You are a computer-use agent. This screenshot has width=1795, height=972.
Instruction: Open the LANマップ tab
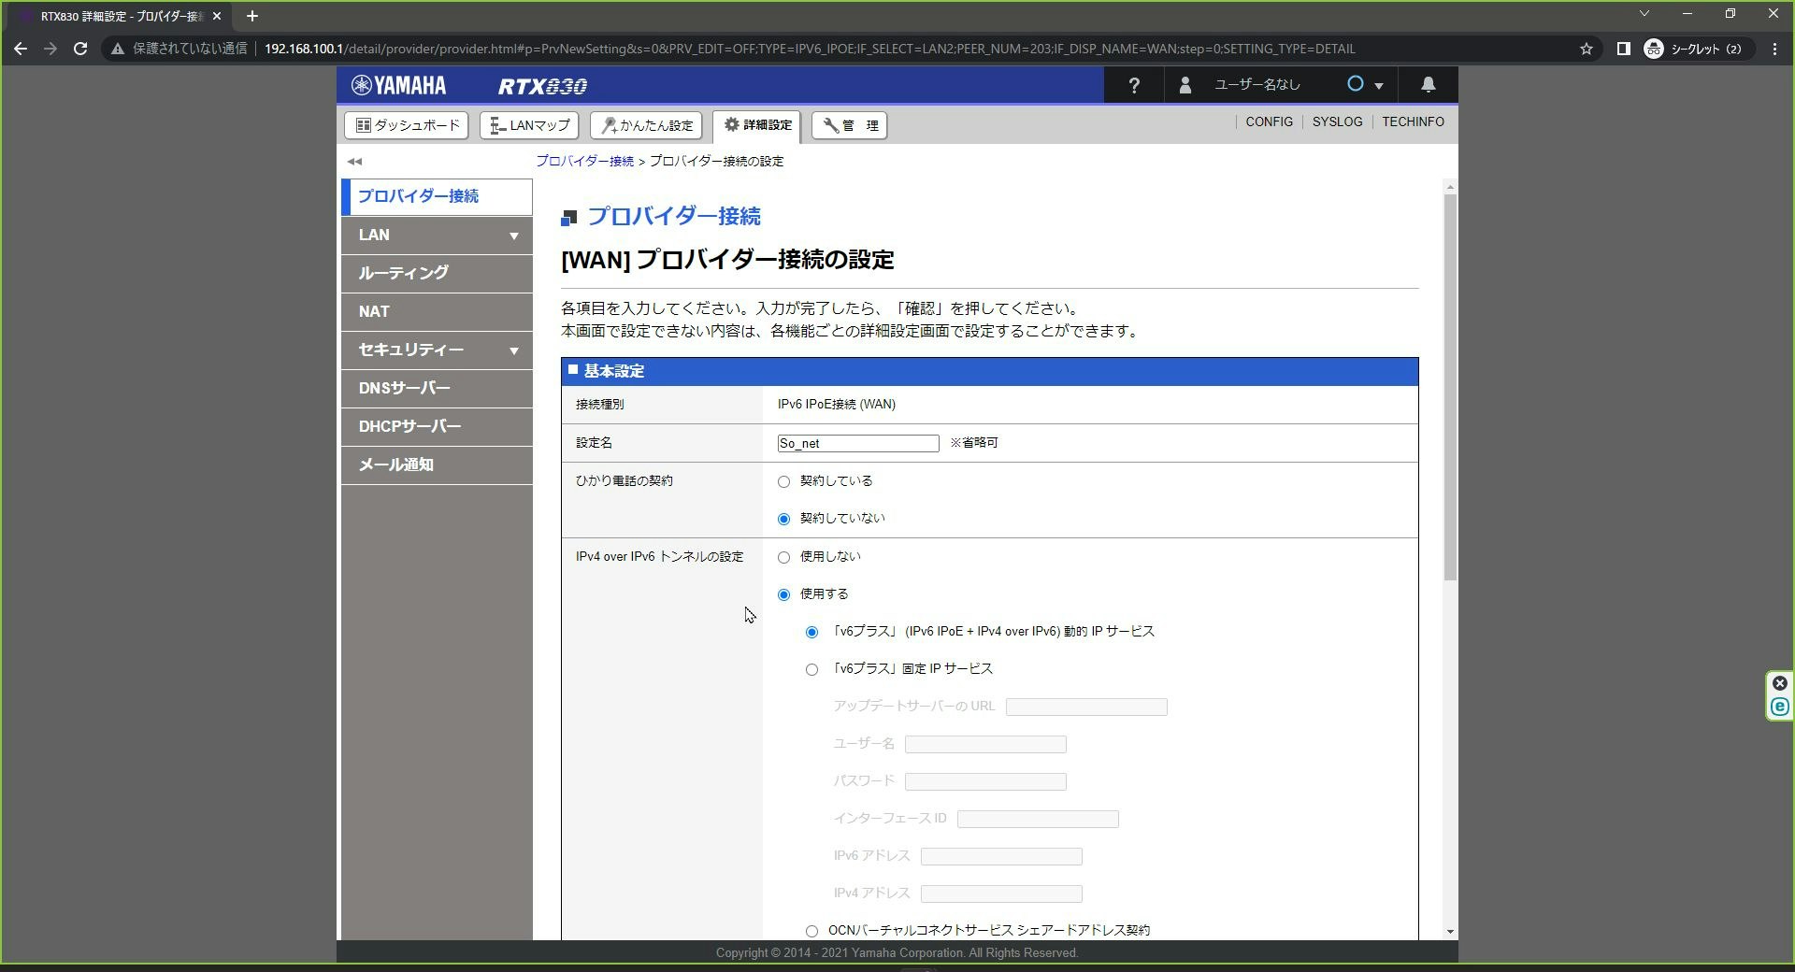529,125
